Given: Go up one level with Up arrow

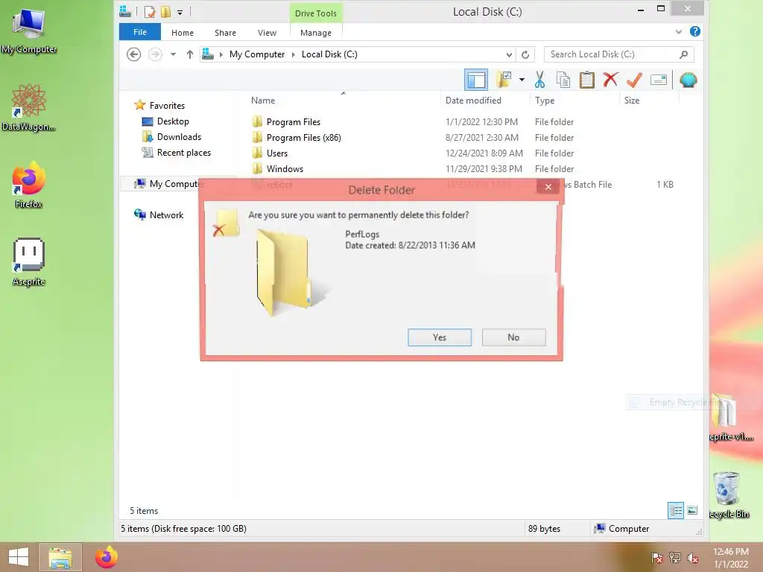Looking at the screenshot, I should tap(190, 54).
